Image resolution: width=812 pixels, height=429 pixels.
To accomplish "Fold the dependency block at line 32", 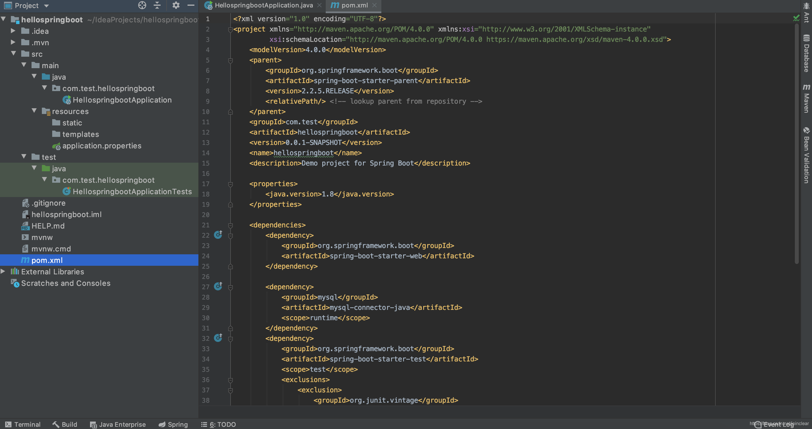I will (231, 339).
